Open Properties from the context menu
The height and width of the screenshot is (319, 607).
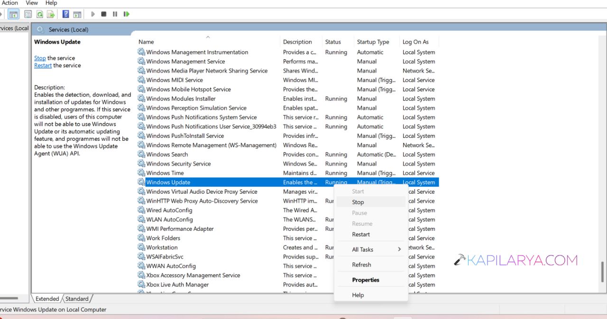[x=371, y=280]
